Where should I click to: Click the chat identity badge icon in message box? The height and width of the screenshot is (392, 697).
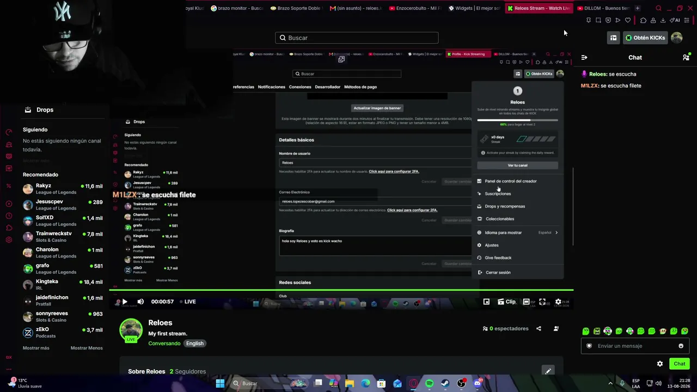click(x=589, y=346)
